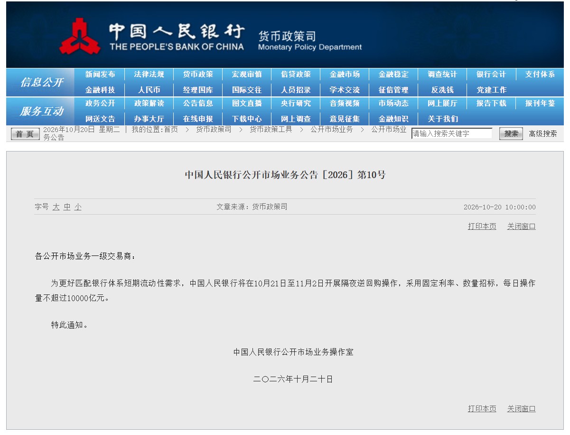Image resolution: width=570 pixels, height=435 pixels.
Task: Click 货币政策工具 breadcrumb link
Action: pos(271,129)
